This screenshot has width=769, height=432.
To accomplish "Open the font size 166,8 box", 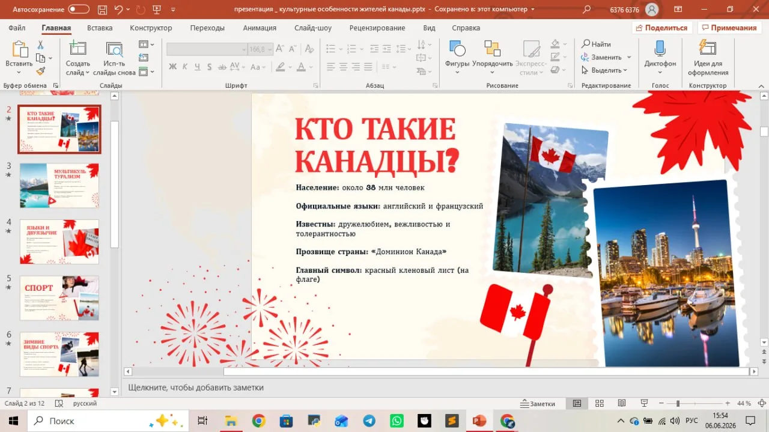I will [x=261, y=49].
